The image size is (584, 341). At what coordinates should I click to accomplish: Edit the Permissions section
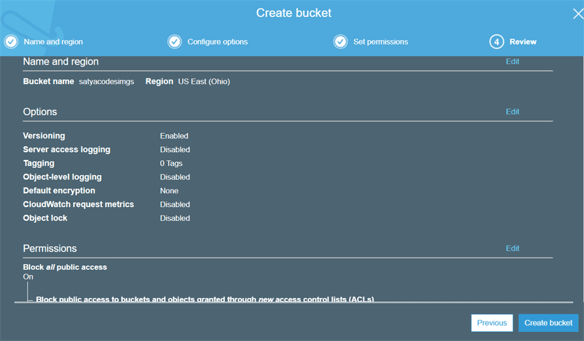(x=512, y=248)
